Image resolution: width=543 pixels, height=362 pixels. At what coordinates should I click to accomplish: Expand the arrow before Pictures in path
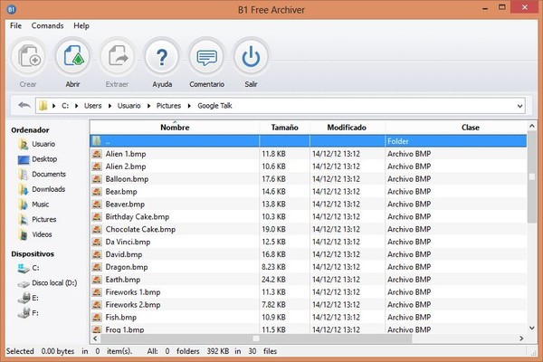[x=149, y=106]
